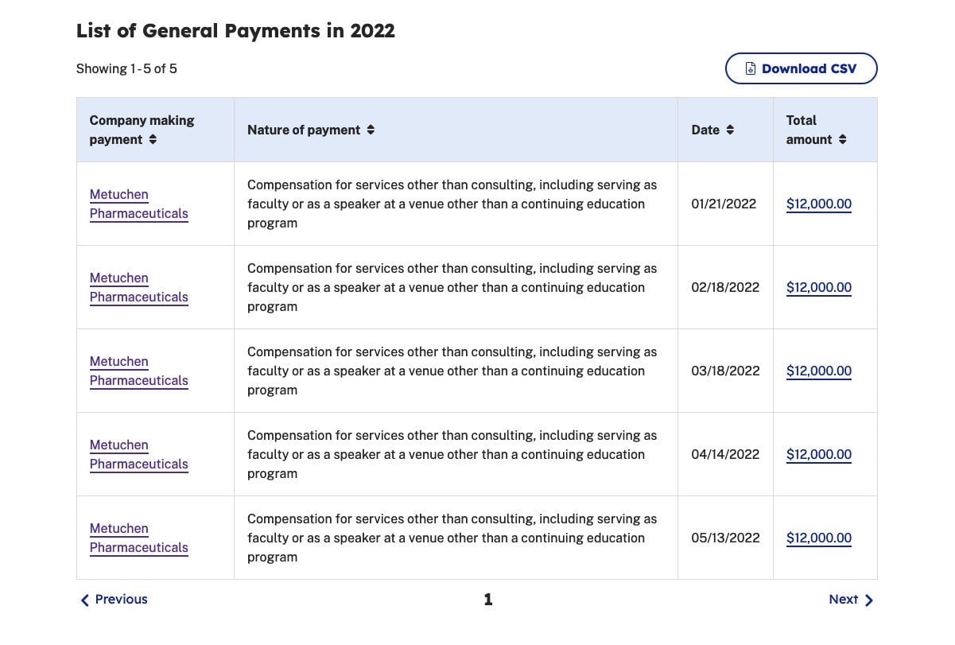Open the $12,000.00 amount for 05/13/2022
This screenshot has width=955, height=645.
coord(818,538)
